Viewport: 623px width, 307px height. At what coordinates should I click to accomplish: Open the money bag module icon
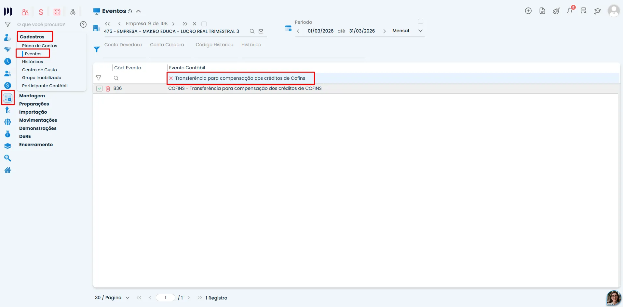point(73,12)
